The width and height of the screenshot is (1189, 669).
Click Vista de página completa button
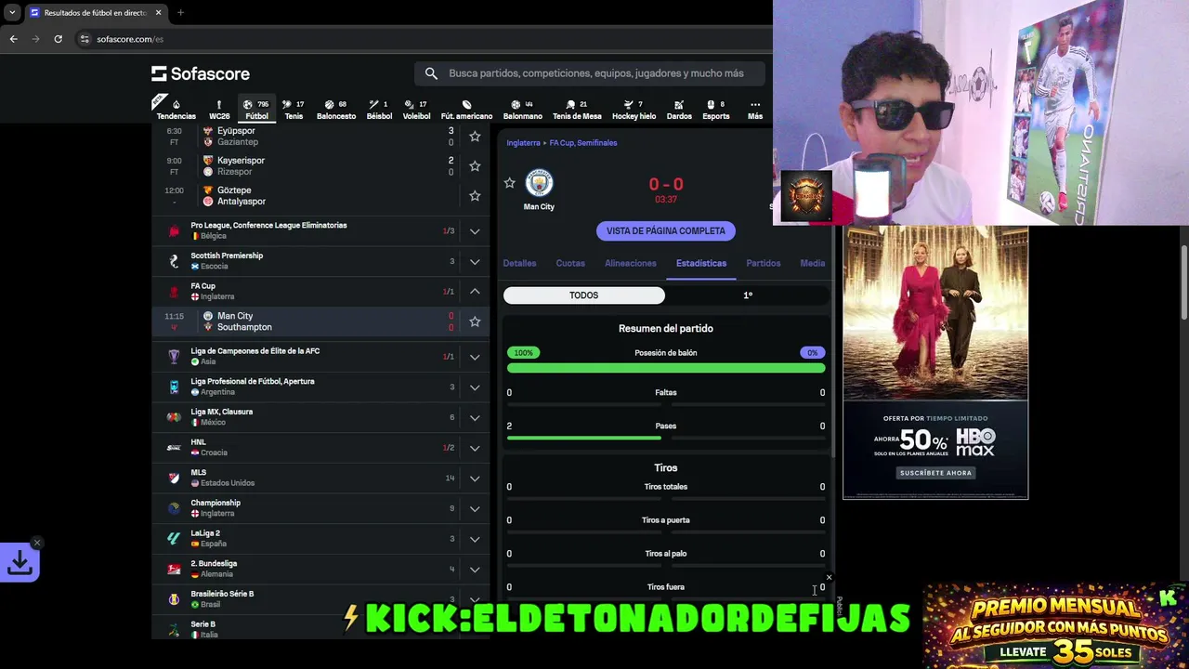(x=666, y=230)
